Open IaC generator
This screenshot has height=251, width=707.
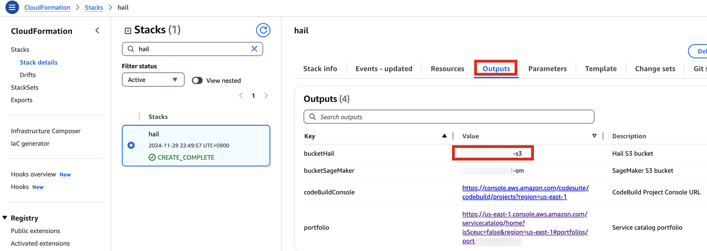pyautogui.click(x=30, y=143)
